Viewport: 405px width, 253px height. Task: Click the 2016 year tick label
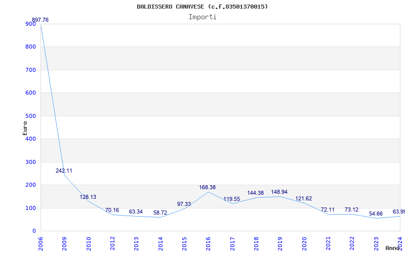click(209, 243)
